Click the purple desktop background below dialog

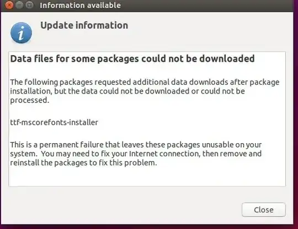click(x=149, y=227)
